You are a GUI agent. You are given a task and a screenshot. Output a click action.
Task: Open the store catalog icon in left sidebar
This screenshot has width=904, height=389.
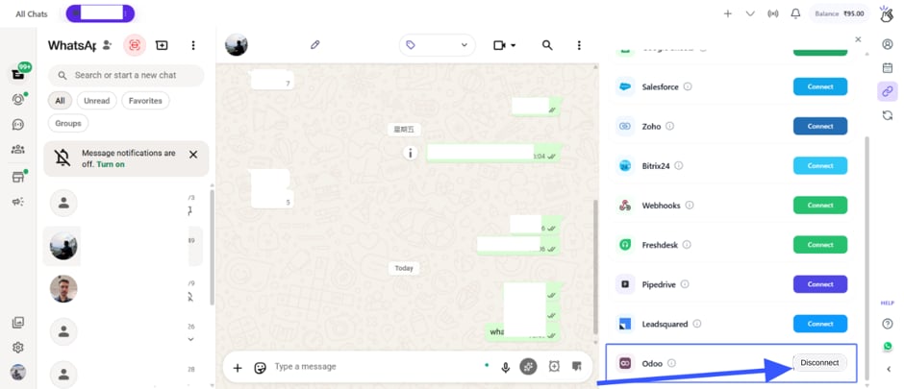(18, 178)
